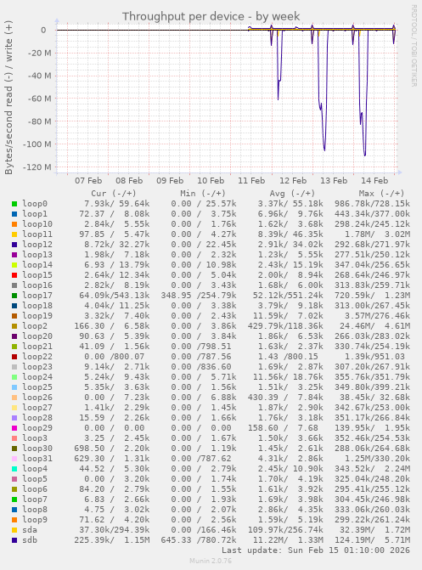Click the 'Munin 2.0.76' footer text
This screenshot has height=570, width=422.
coord(211,561)
